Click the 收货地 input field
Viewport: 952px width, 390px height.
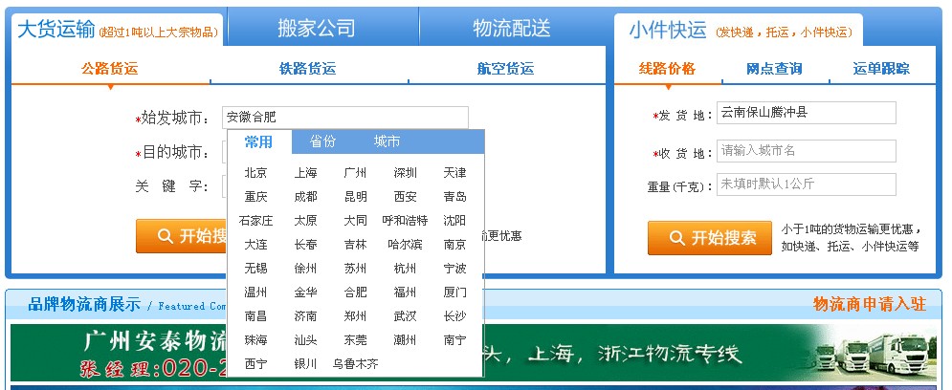pyautogui.click(x=806, y=151)
